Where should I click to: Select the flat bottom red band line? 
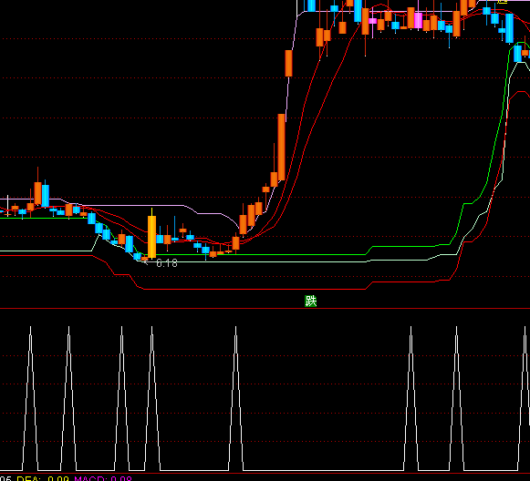pyautogui.click(x=255, y=290)
